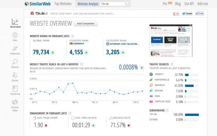Click the T3n website screenshot thumbnail
This screenshot has width=217, height=136.
click(x=171, y=40)
